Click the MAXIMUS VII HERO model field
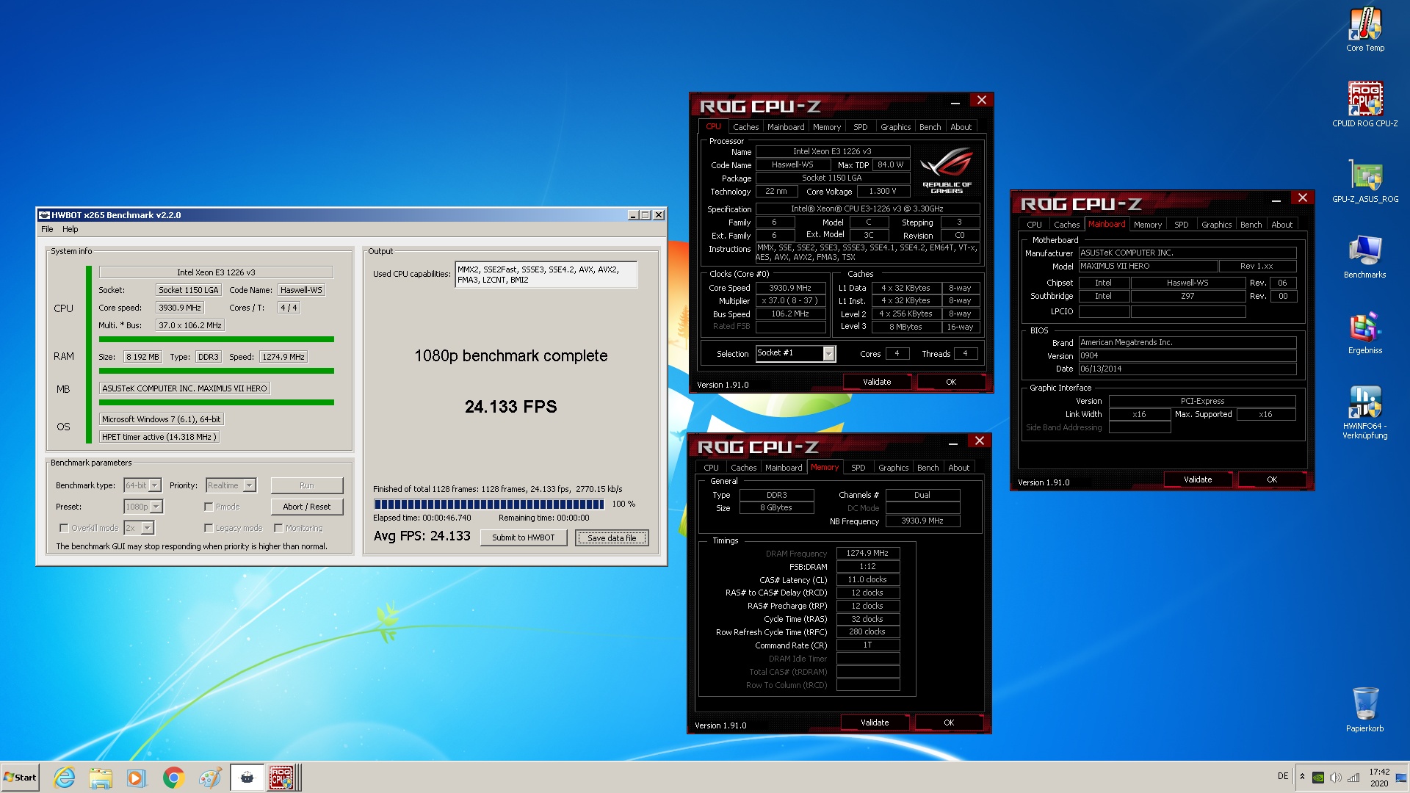The width and height of the screenshot is (1410, 793). [x=1148, y=266]
